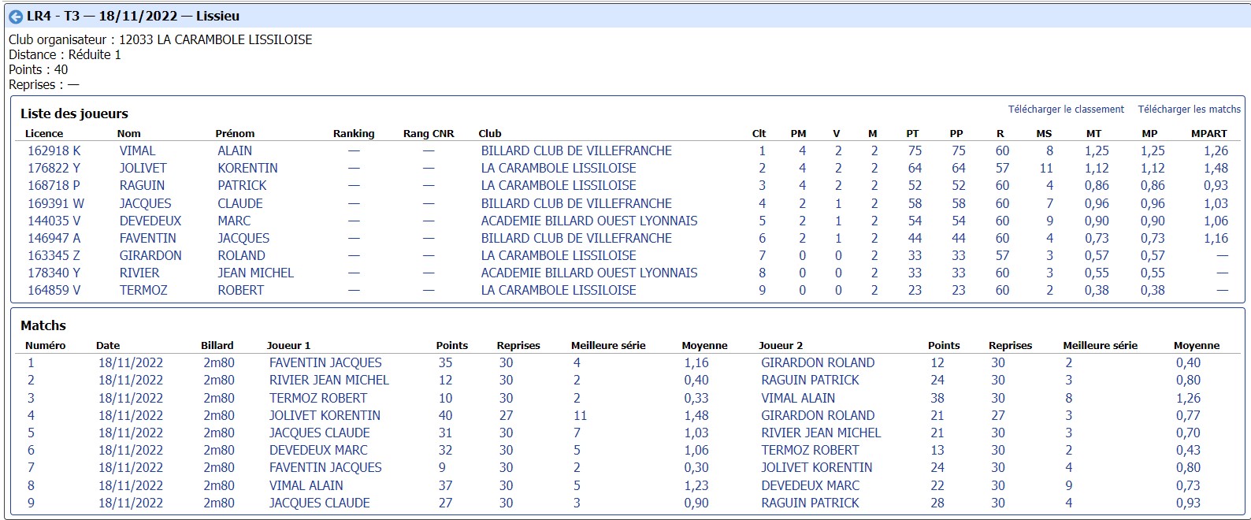Click the MPART column header

pos(1208,134)
